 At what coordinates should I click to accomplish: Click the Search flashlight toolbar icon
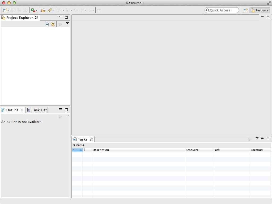pos(49,10)
